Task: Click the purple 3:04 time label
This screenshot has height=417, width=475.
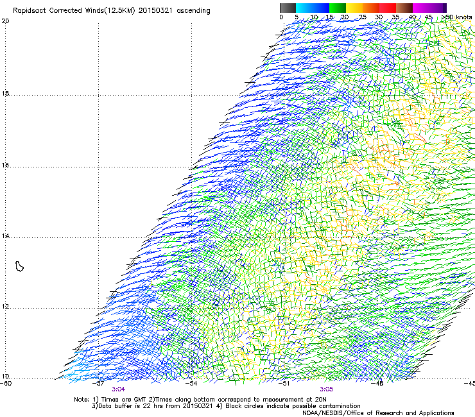Action: coord(119,389)
